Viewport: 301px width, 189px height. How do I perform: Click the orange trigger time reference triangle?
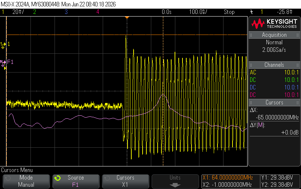[127, 18]
